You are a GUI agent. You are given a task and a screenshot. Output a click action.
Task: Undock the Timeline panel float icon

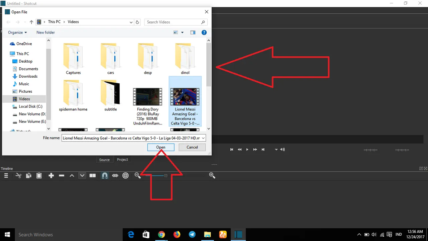(421, 168)
